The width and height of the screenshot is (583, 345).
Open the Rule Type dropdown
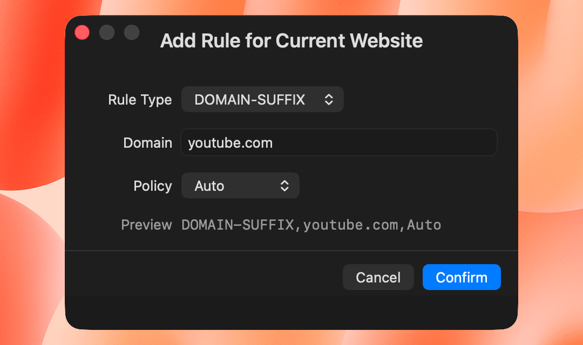[x=262, y=99]
